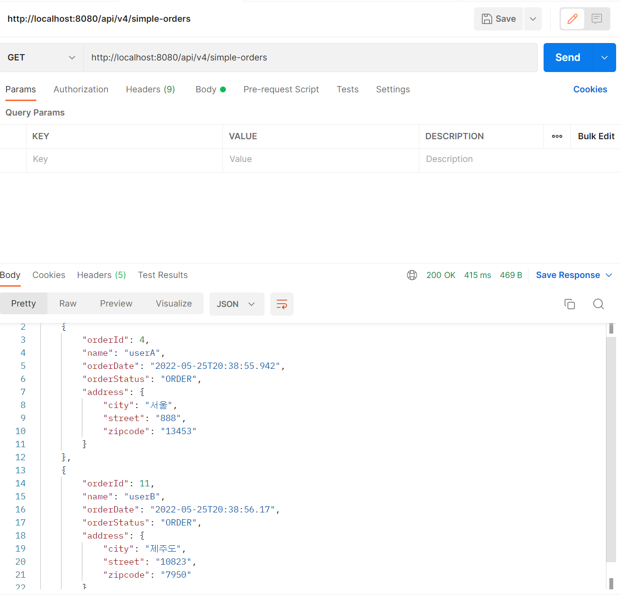Click the network globe icon
This screenshot has width=620, height=598.
(x=412, y=275)
